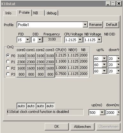Select the P1 radio button
123x133 pixels.
tap(8, 62)
